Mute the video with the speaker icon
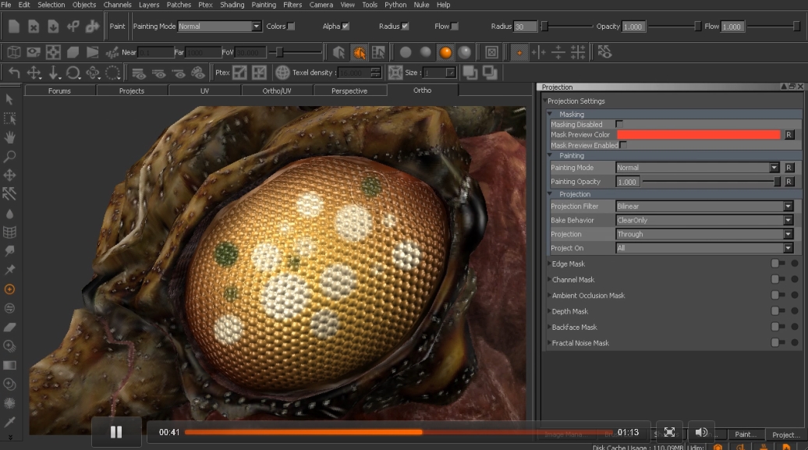Viewport: 808px width, 450px height. [701, 432]
